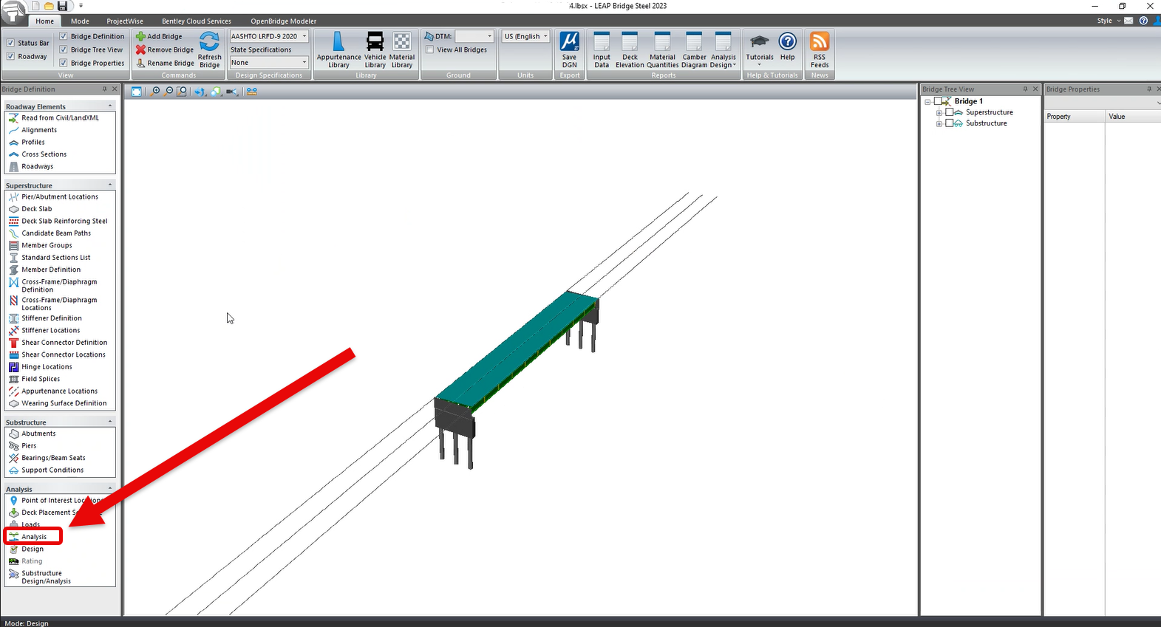Click the Remove Bridge button
Screen dimensions: 1161x627
click(164, 49)
